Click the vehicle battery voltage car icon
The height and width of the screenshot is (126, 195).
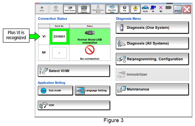(145, 9)
